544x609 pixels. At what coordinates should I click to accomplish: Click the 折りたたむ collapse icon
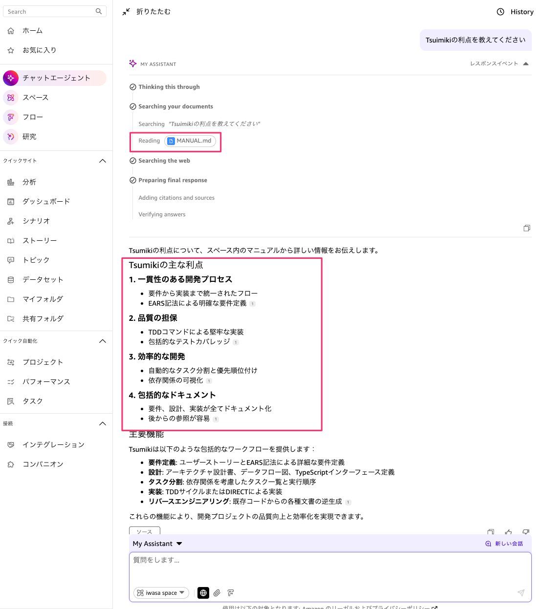pos(126,12)
